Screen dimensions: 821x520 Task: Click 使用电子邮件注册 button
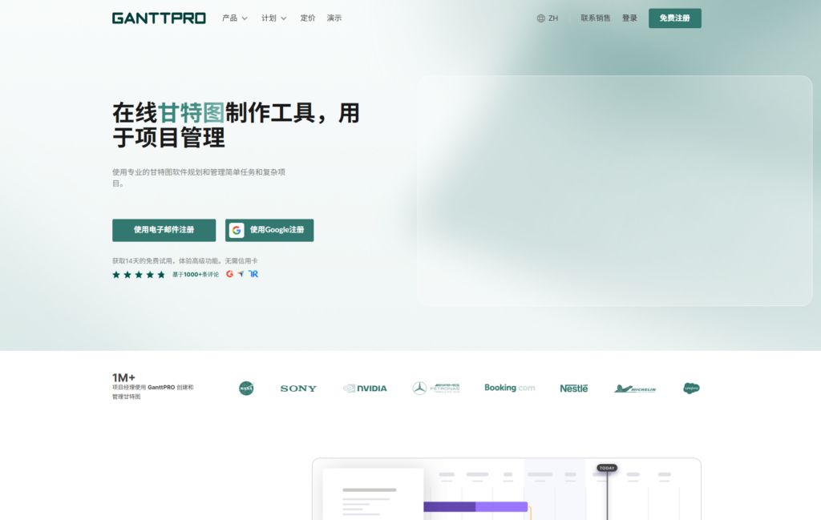pos(164,230)
